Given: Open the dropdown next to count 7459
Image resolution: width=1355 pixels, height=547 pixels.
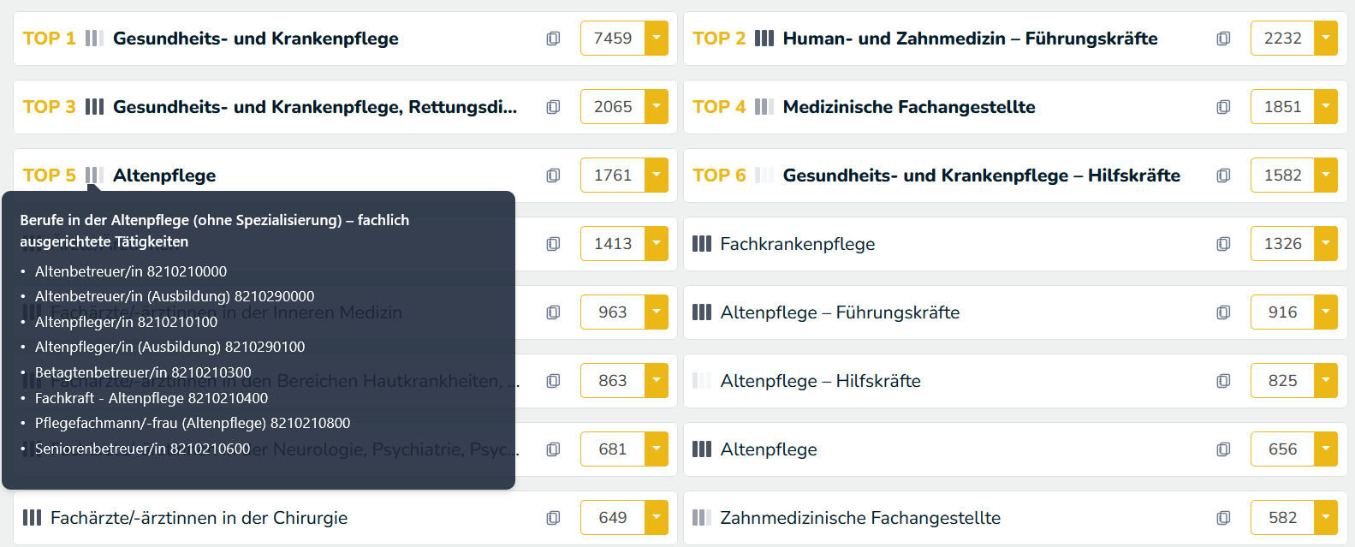Looking at the screenshot, I should pyautogui.click(x=657, y=39).
